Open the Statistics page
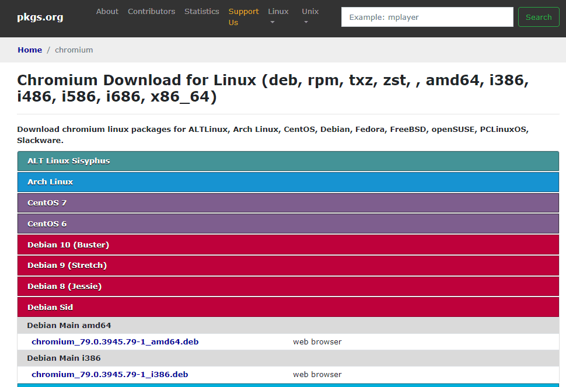Image resolution: width=566 pixels, height=387 pixels. pyautogui.click(x=201, y=11)
